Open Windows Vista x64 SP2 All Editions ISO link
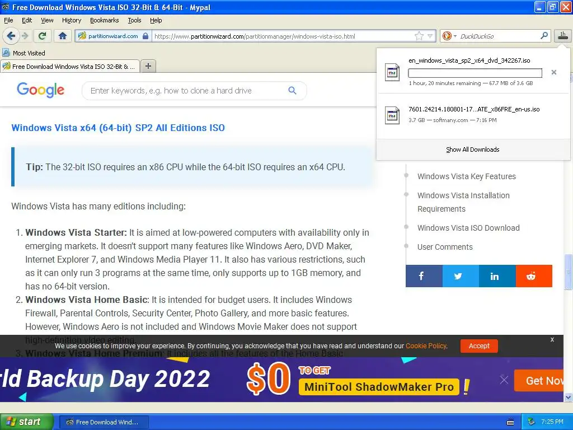The image size is (573, 430). [x=118, y=128]
